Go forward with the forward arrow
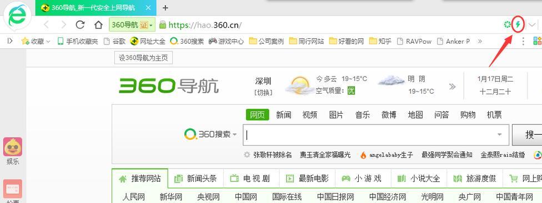Screen dimensions: 542x203 (64, 24)
